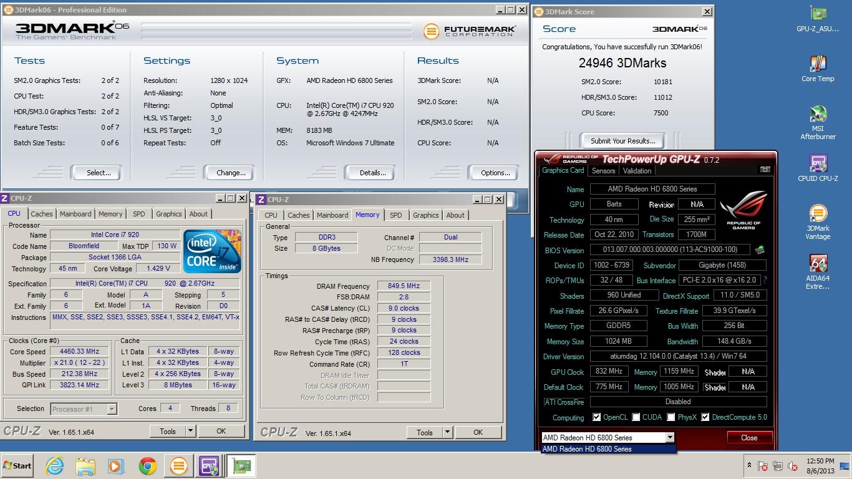Open Graphics tab in right CPU-Z window
Image resolution: width=852 pixels, height=479 pixels.
click(x=426, y=215)
